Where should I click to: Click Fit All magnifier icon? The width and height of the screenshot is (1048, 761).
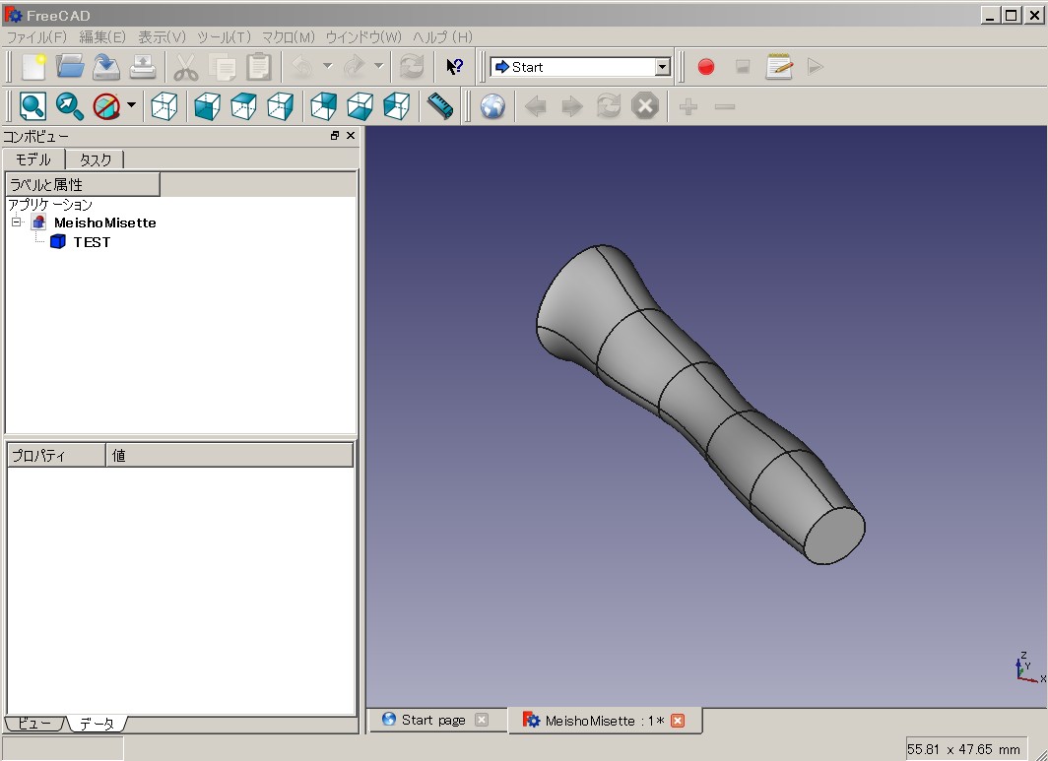[x=33, y=106]
